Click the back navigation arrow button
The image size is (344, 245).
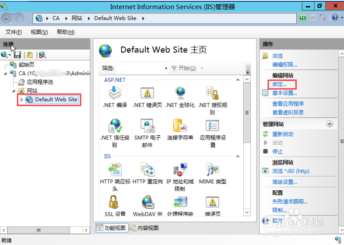coord(7,19)
